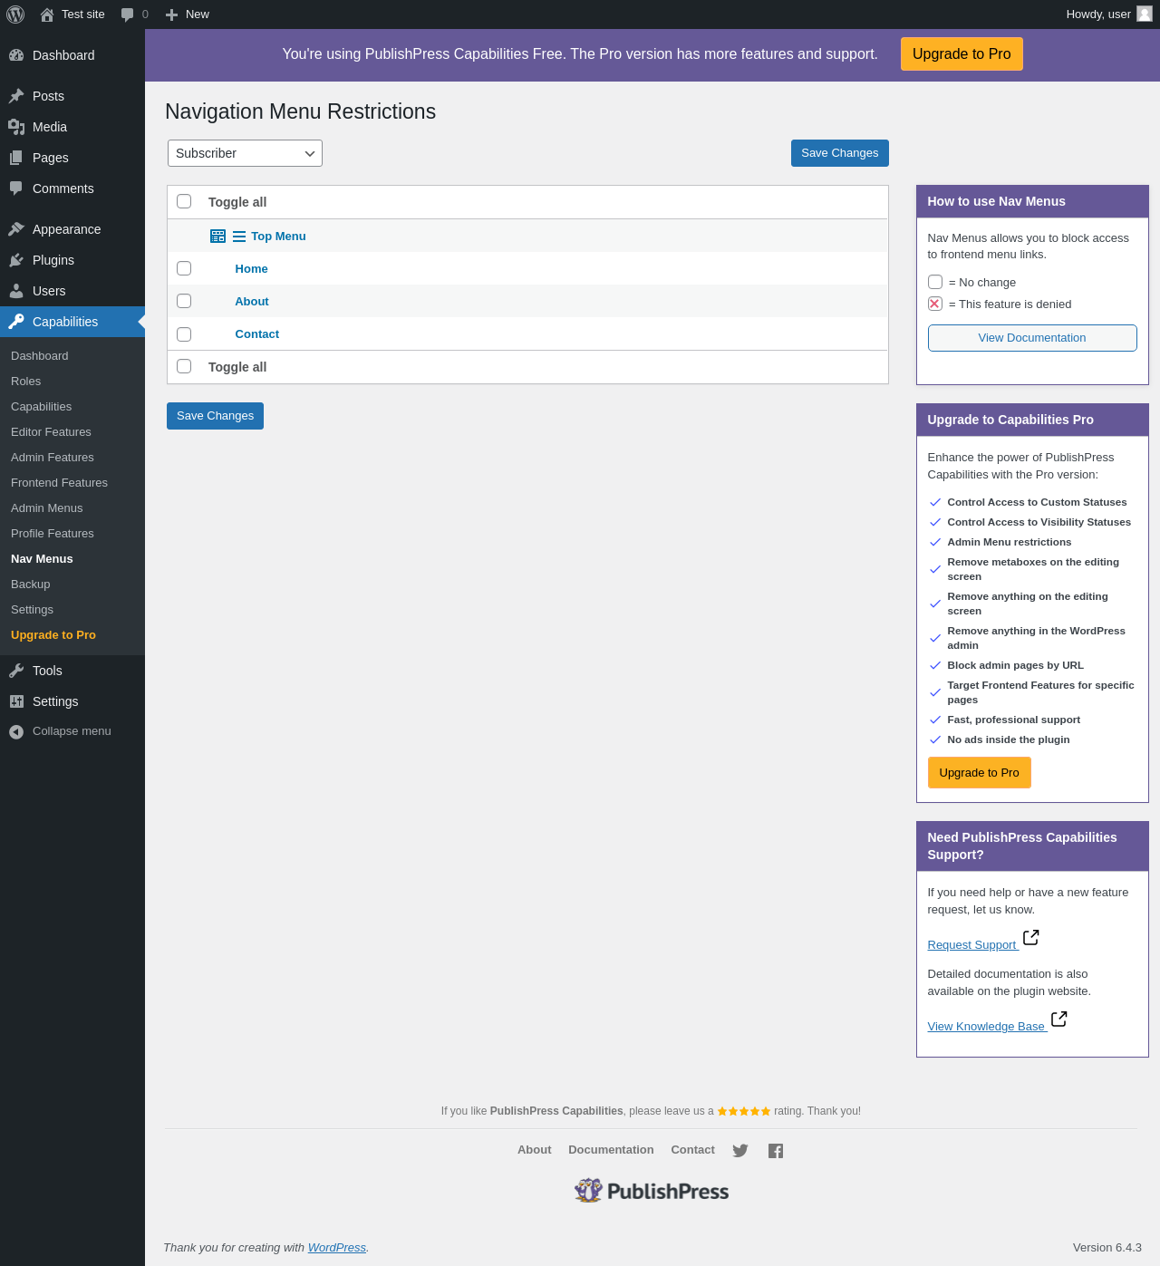Click the top Save Changes button
Screen dimensions: 1160x1266
pyautogui.click(x=840, y=153)
